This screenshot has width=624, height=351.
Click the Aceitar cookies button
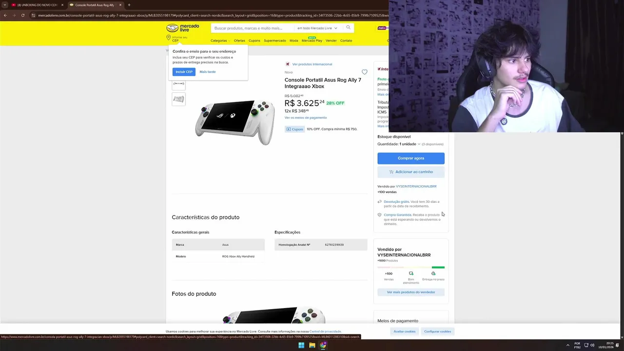click(405, 331)
